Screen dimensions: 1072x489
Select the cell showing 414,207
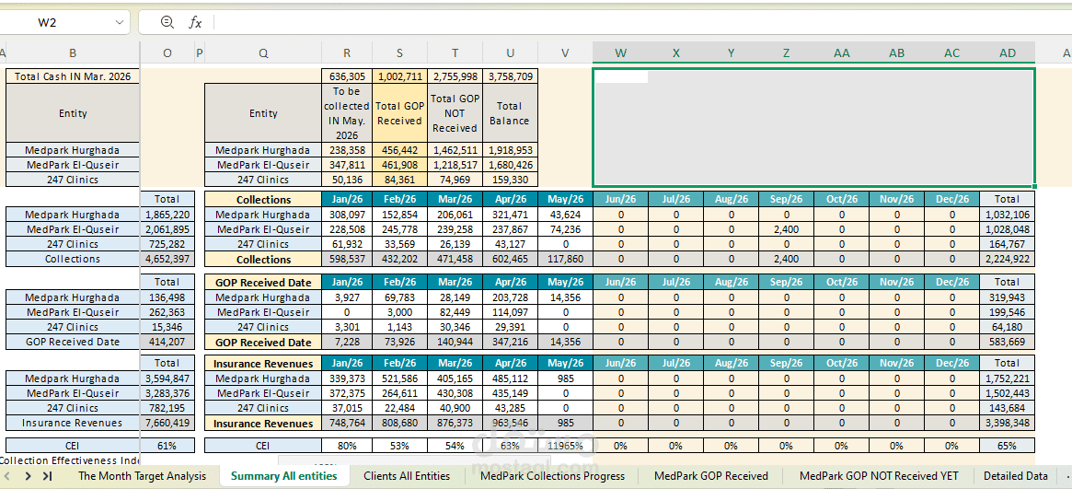pos(167,342)
